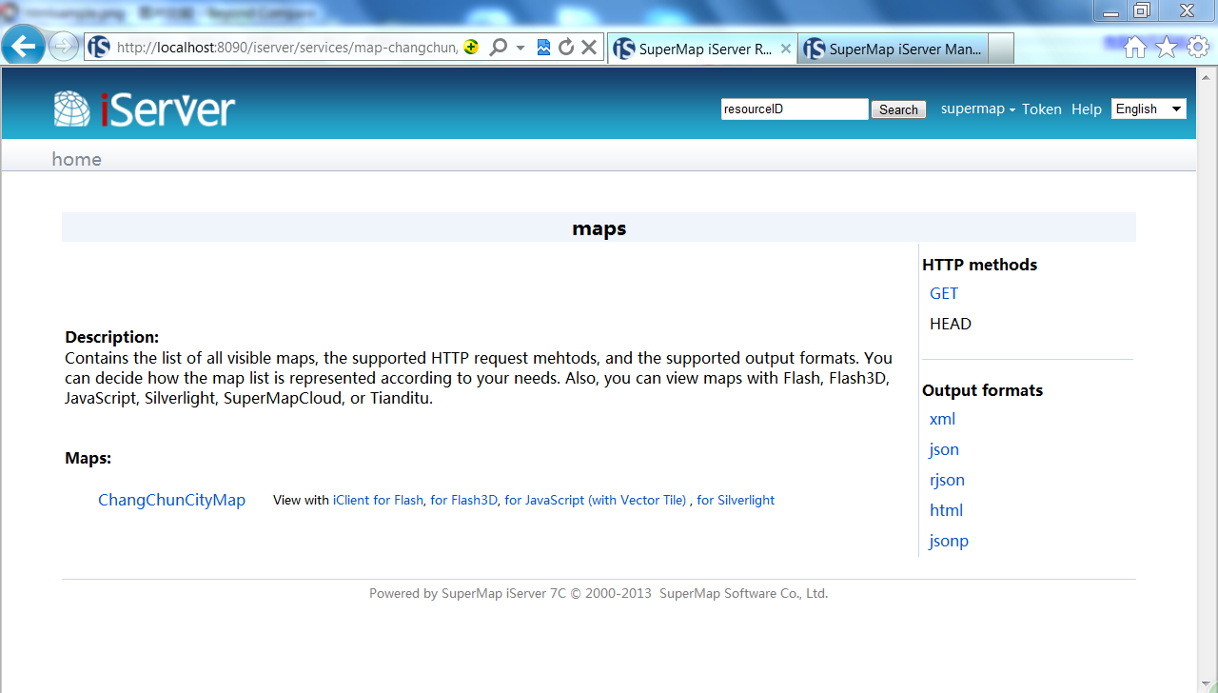Click the search magnifier in address bar
The height and width of the screenshot is (693, 1218).
point(498,48)
